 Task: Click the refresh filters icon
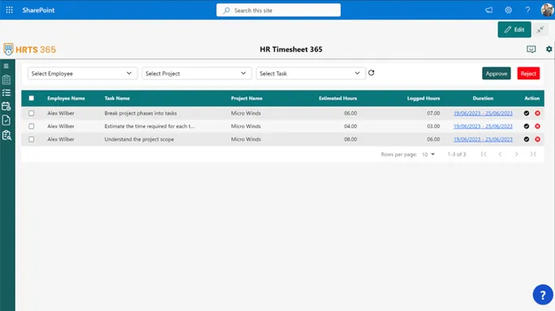click(x=371, y=73)
